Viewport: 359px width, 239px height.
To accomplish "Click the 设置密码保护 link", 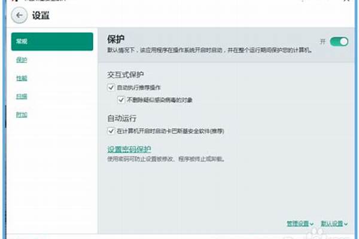I will 129,149.
